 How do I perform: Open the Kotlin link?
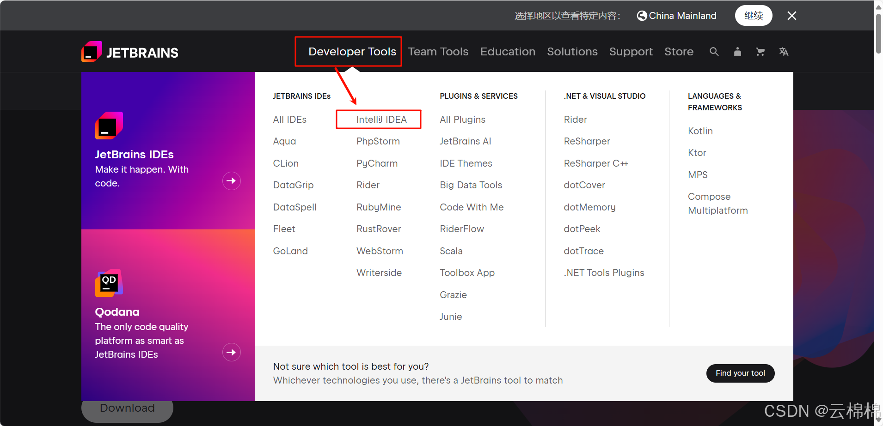(x=700, y=131)
